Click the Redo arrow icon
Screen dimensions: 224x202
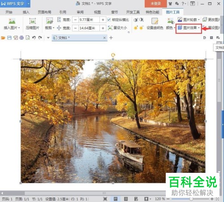[x=40, y=38]
